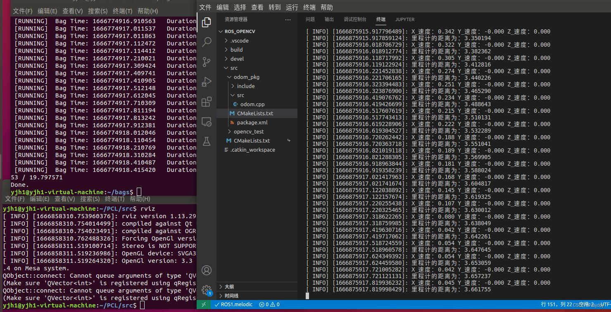This screenshot has height=312, width=611.
Task: Click the errors and warnings counter
Action: (x=269, y=304)
